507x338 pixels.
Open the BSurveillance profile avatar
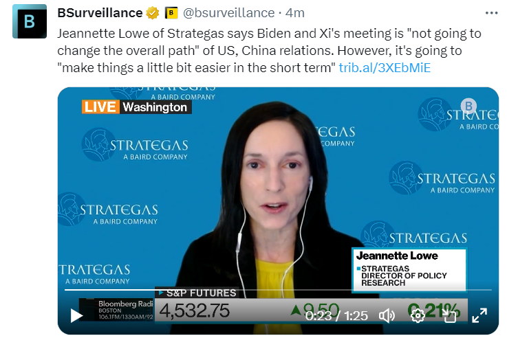point(30,21)
